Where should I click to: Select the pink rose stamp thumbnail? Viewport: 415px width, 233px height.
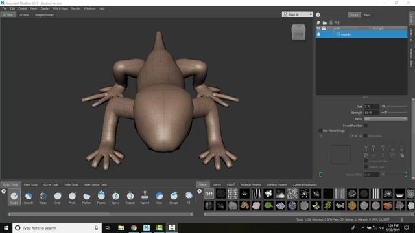click(x=256, y=206)
